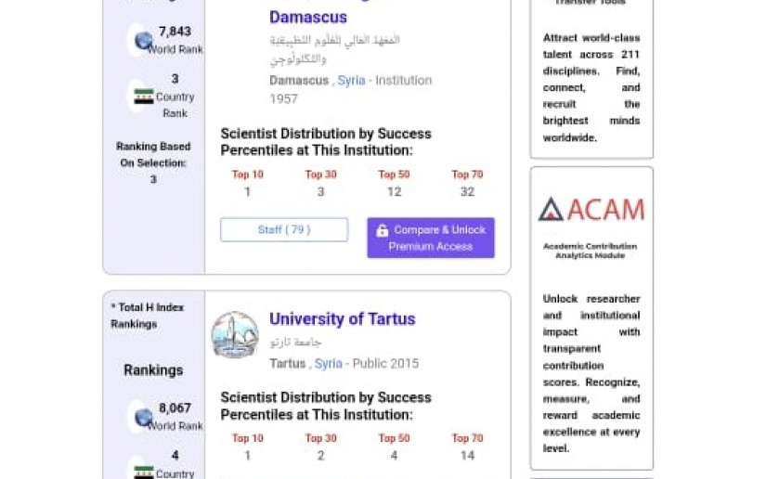Click Damascus 'Scientist Distribution by Success Percentiles' heading

click(326, 142)
